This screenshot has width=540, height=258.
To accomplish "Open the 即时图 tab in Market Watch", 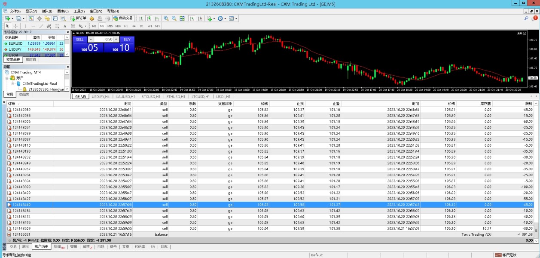I will (x=31, y=60).
